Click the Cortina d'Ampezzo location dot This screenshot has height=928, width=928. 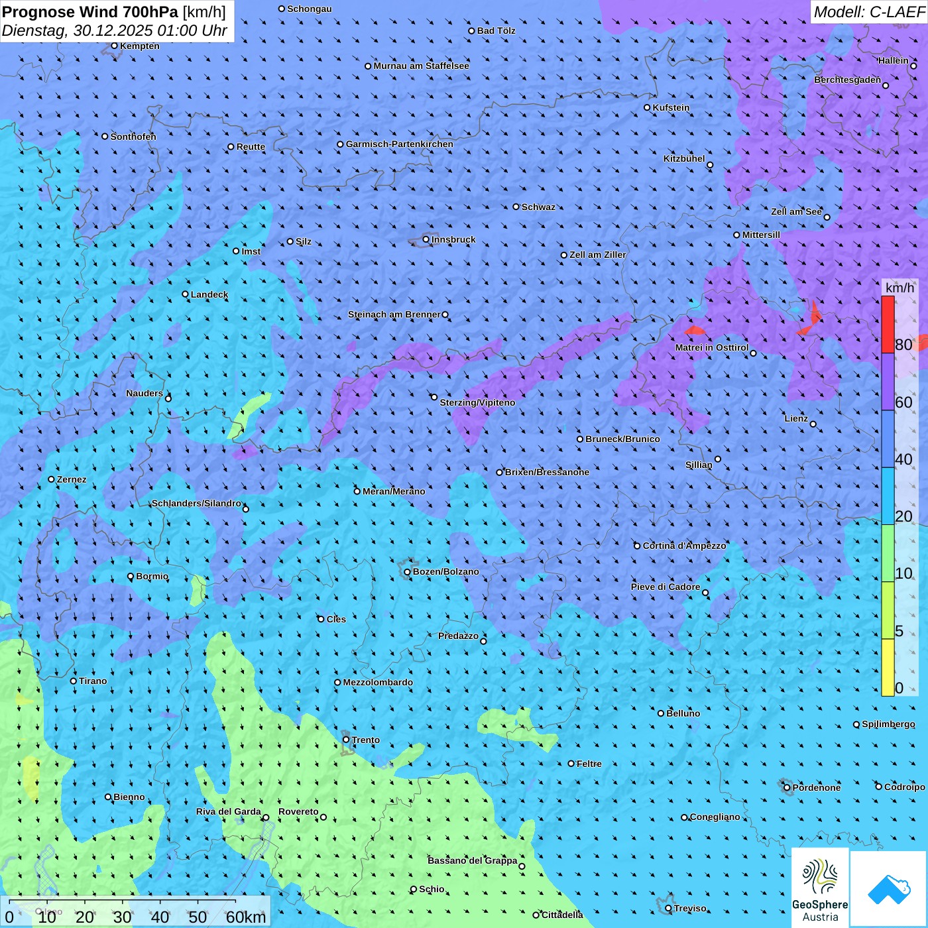point(637,546)
